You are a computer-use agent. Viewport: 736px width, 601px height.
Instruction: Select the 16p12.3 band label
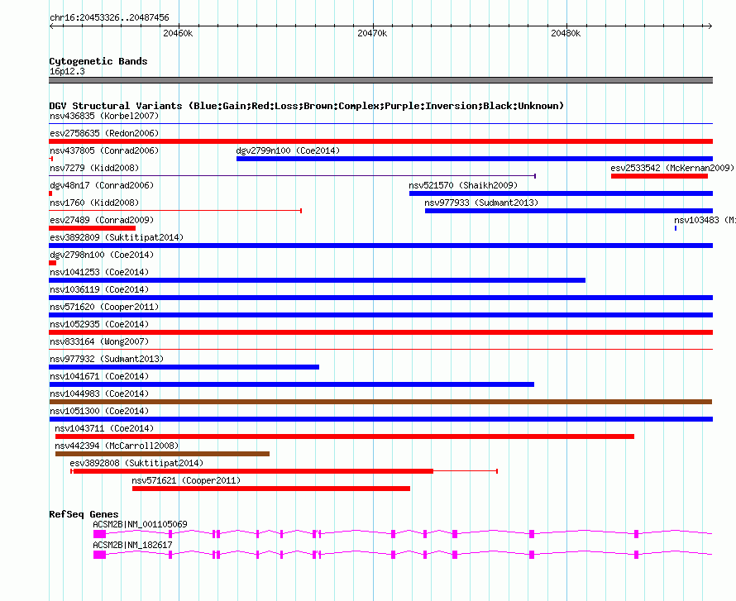67,71
